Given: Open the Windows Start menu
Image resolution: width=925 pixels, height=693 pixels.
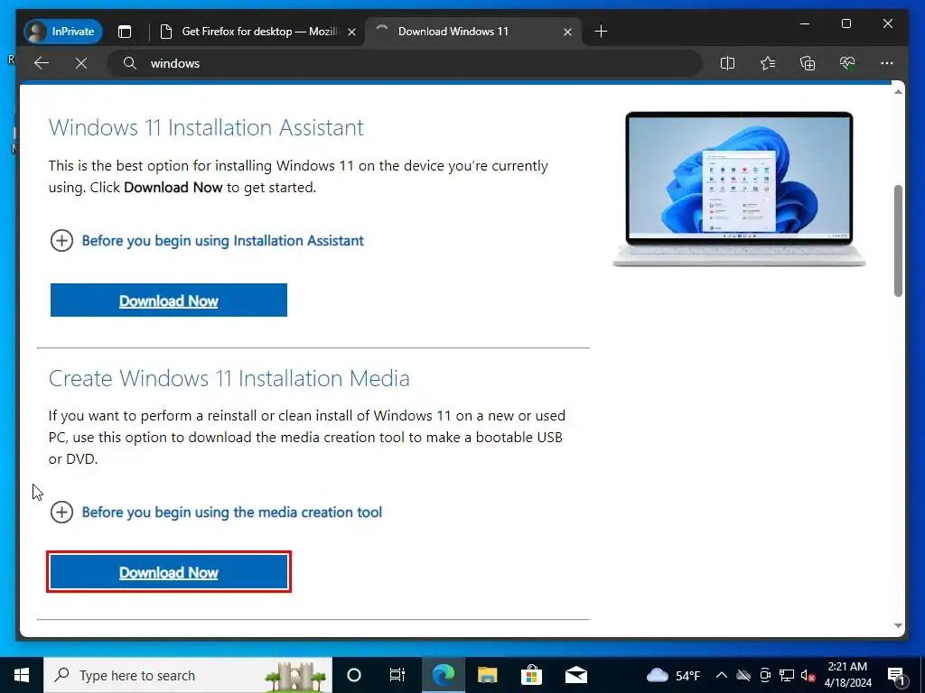Looking at the screenshot, I should tap(22, 675).
